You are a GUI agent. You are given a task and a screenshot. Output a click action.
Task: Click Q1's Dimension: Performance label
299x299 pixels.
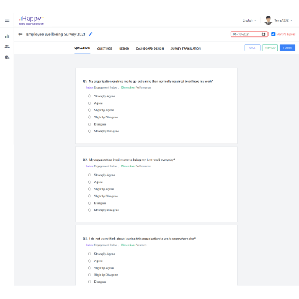click(136, 87)
